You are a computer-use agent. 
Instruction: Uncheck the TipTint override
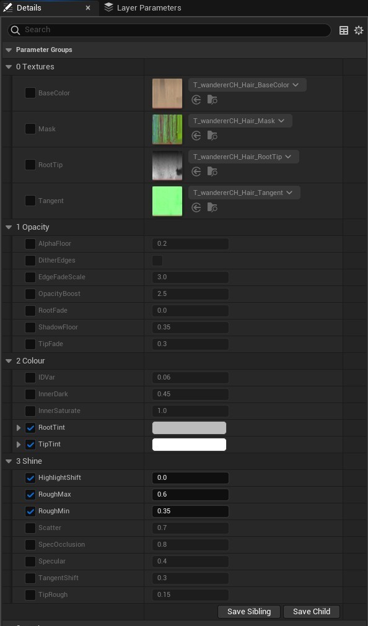pyautogui.click(x=30, y=445)
